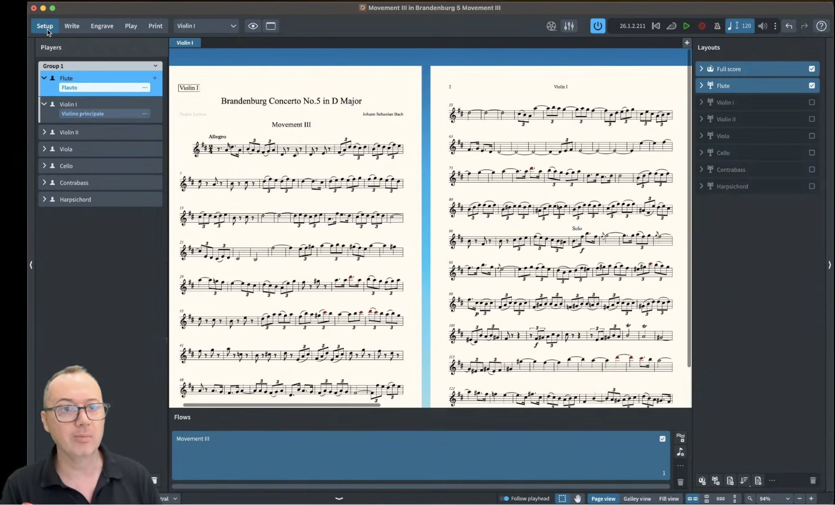This screenshot has width=835, height=505.
Task: Select the hand tool
Action: [x=577, y=498]
